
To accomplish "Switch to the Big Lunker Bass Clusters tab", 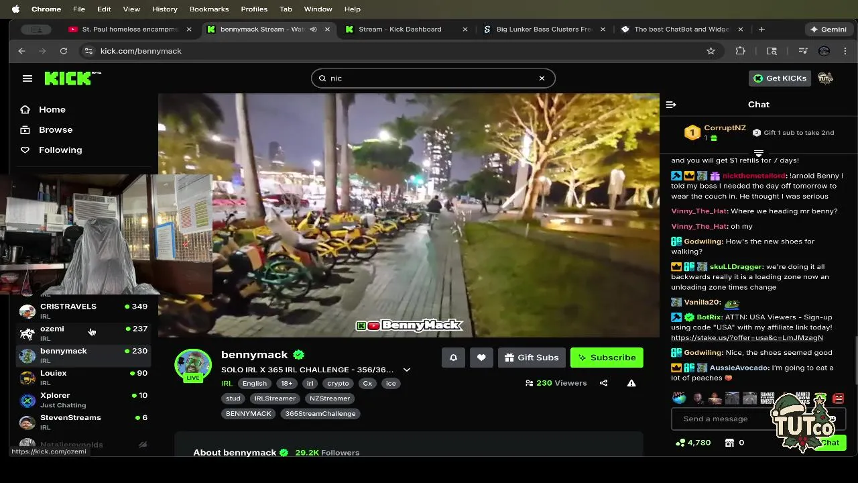I will (544, 30).
